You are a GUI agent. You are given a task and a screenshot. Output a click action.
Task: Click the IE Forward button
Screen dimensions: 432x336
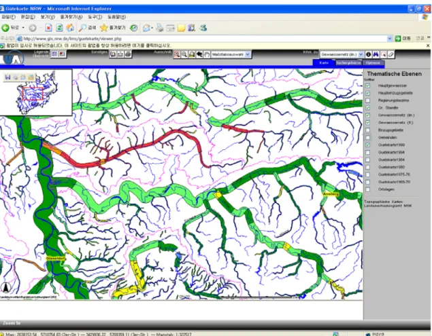click(33, 28)
